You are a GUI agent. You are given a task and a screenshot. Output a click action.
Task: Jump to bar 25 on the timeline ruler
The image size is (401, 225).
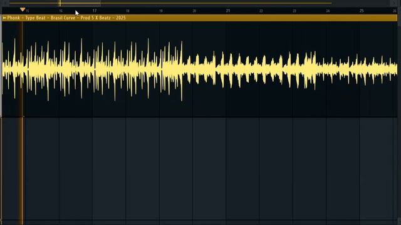362,11
